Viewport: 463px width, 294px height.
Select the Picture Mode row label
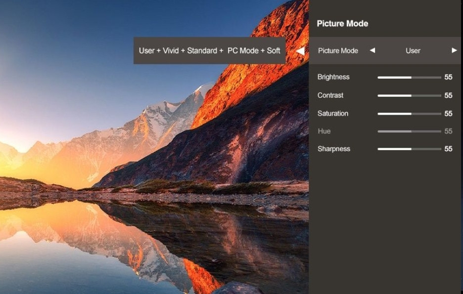(338, 50)
